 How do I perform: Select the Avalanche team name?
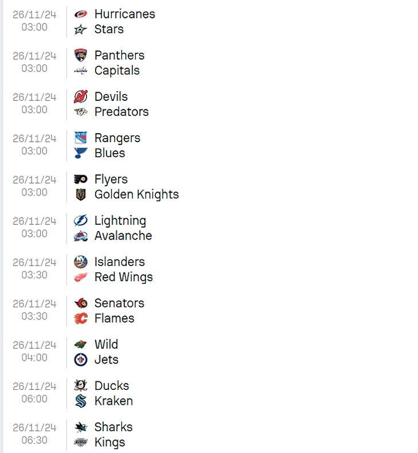tap(123, 236)
